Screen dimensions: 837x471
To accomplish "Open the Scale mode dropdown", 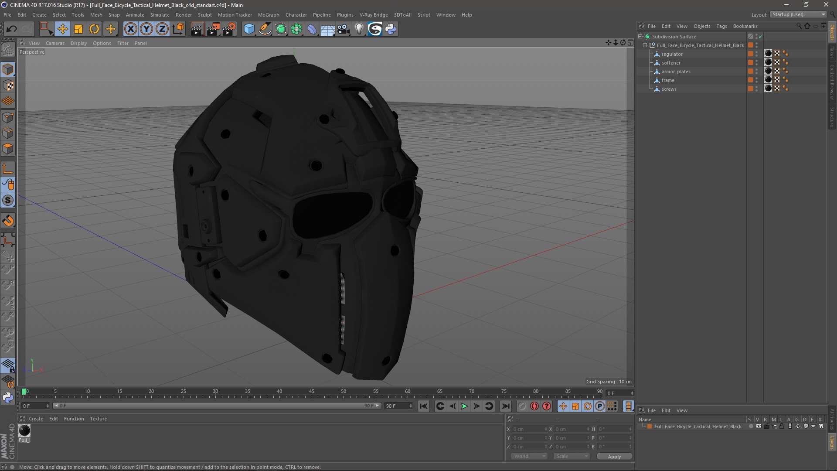I will (x=571, y=456).
